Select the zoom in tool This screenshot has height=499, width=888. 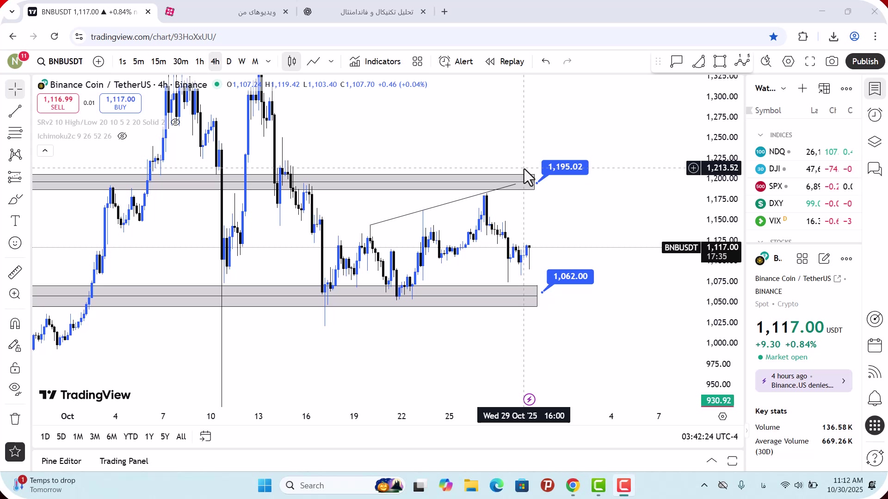(15, 294)
